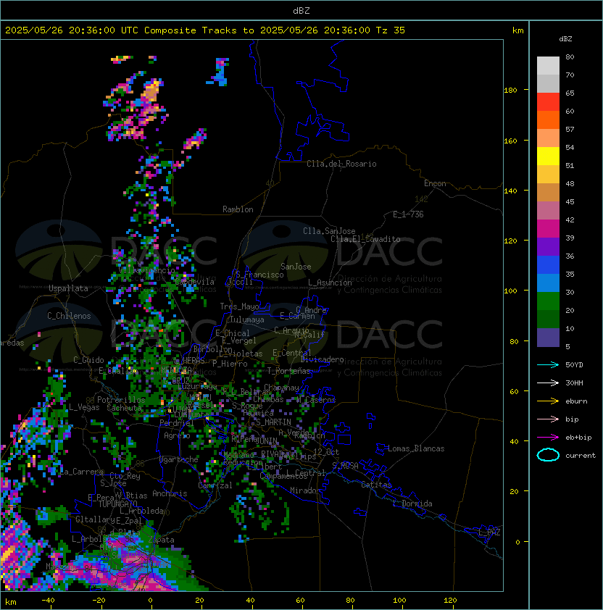
Task: Click the 'Tulumaya' map label
Action: [247, 319]
